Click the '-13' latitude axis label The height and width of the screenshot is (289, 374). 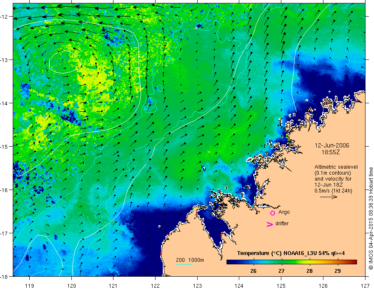[4, 60]
